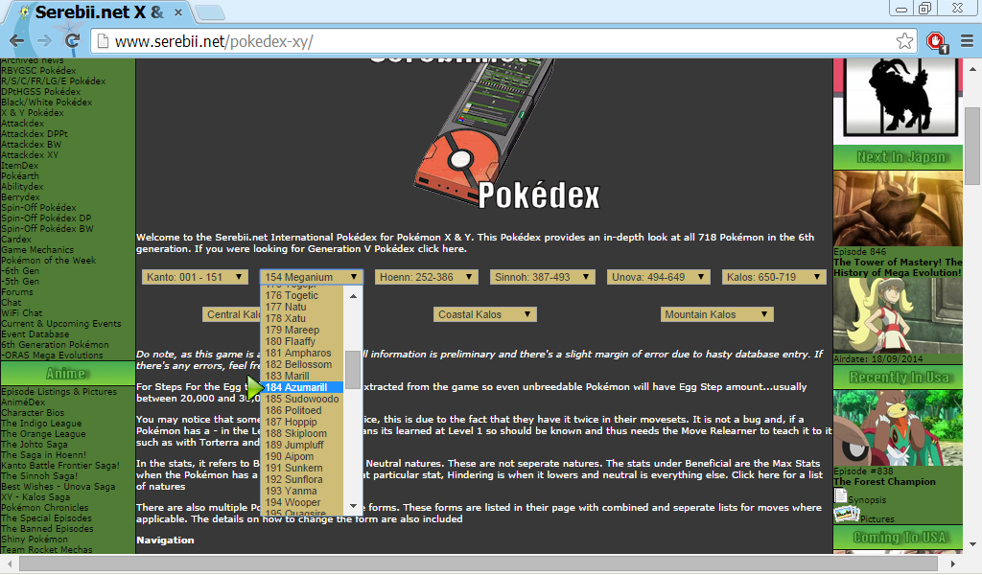Choose 181 Ampharos from the list

pyautogui.click(x=302, y=353)
